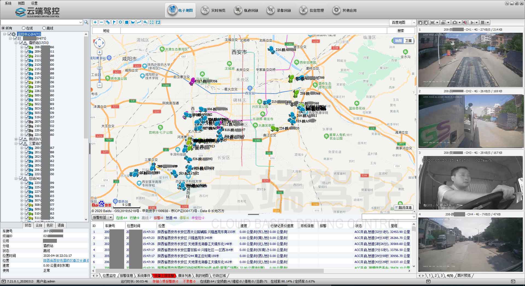525x286 pixels.
Task: Collapse the 监控中心 root tree node
Action: point(5,34)
